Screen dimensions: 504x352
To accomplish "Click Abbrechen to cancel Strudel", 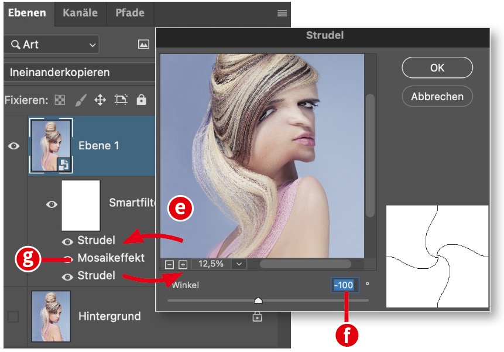I will coord(437,97).
